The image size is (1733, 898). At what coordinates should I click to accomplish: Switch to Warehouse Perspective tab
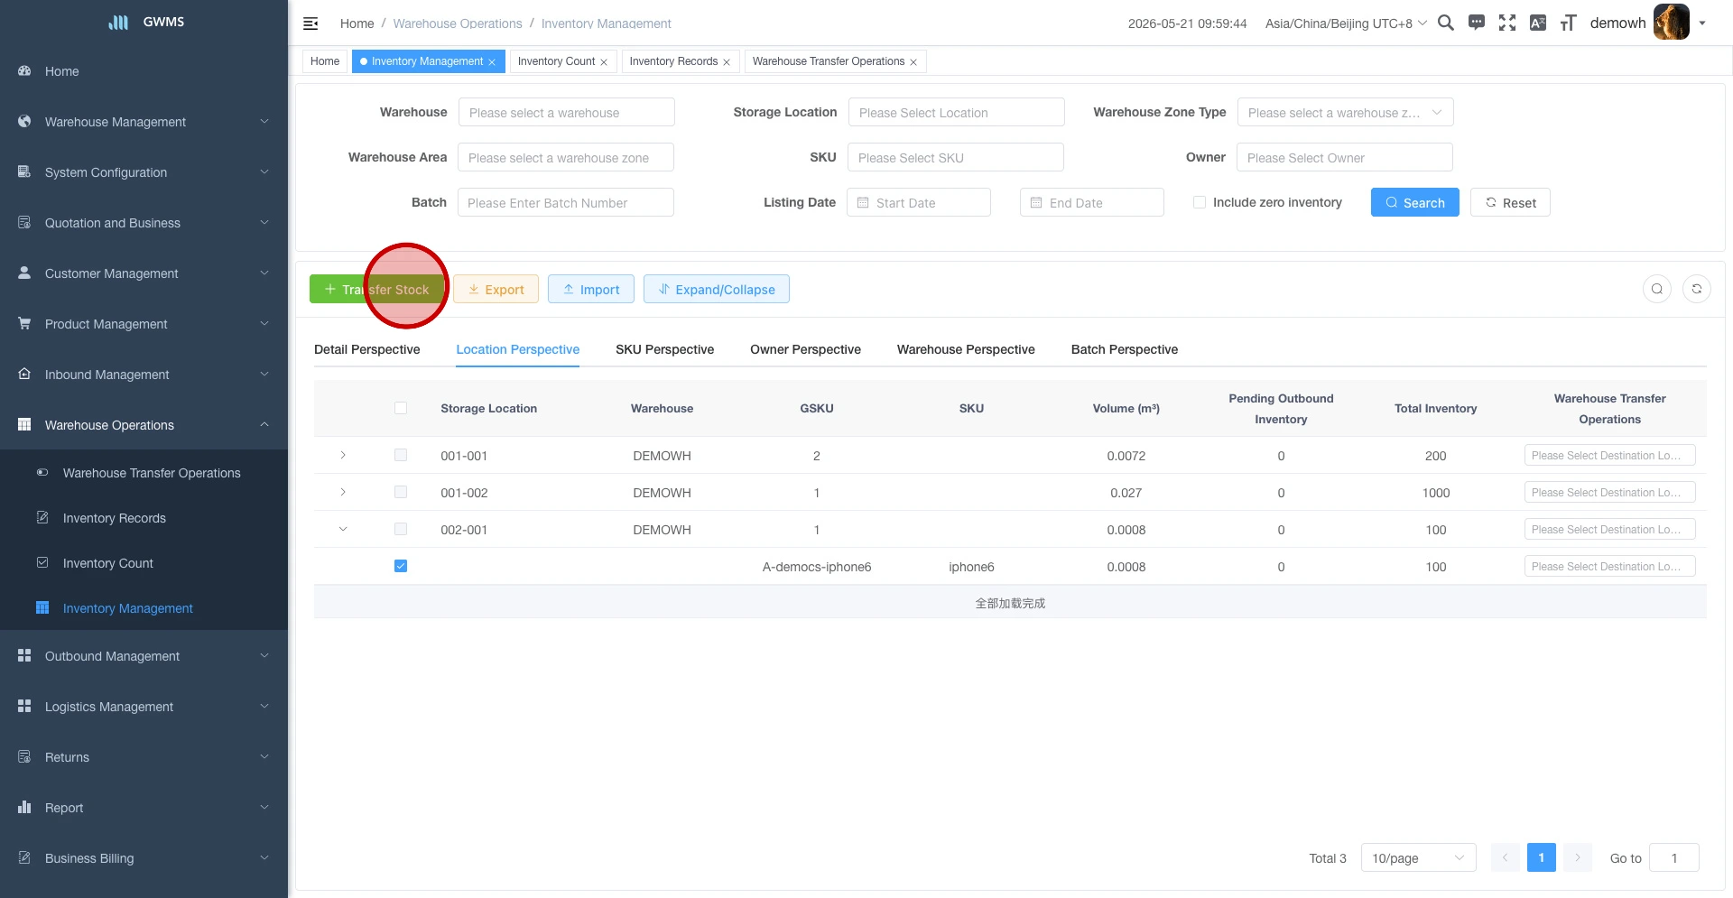point(966,349)
